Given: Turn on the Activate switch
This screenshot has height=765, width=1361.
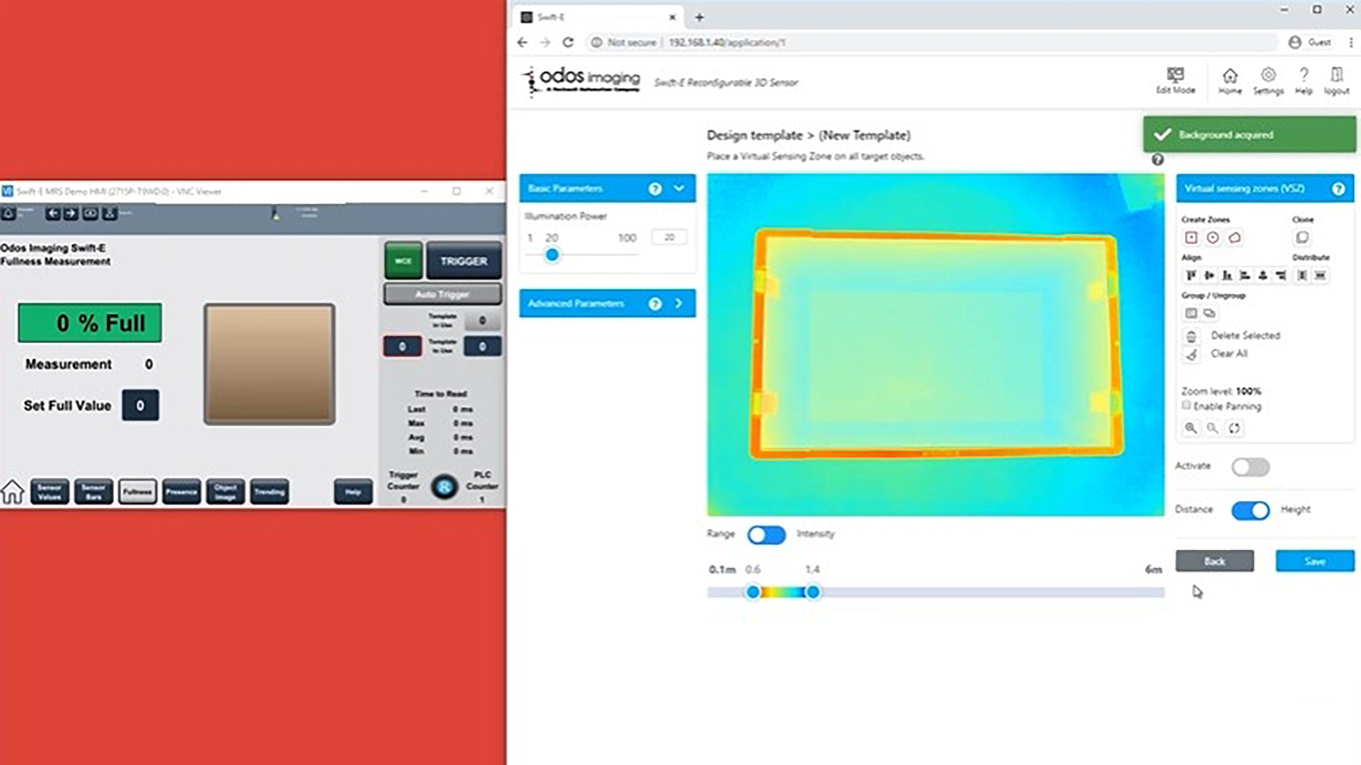Looking at the screenshot, I should click(1250, 467).
